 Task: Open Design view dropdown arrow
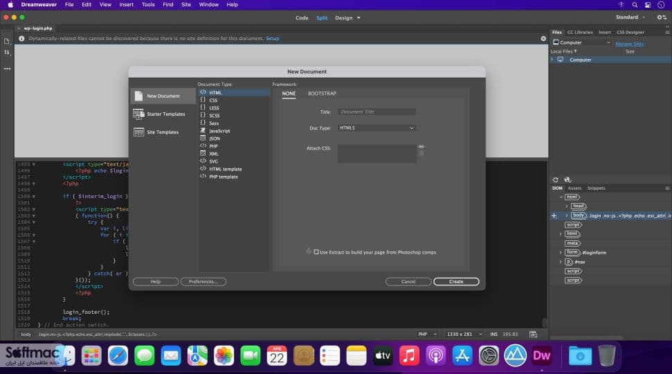coord(358,18)
